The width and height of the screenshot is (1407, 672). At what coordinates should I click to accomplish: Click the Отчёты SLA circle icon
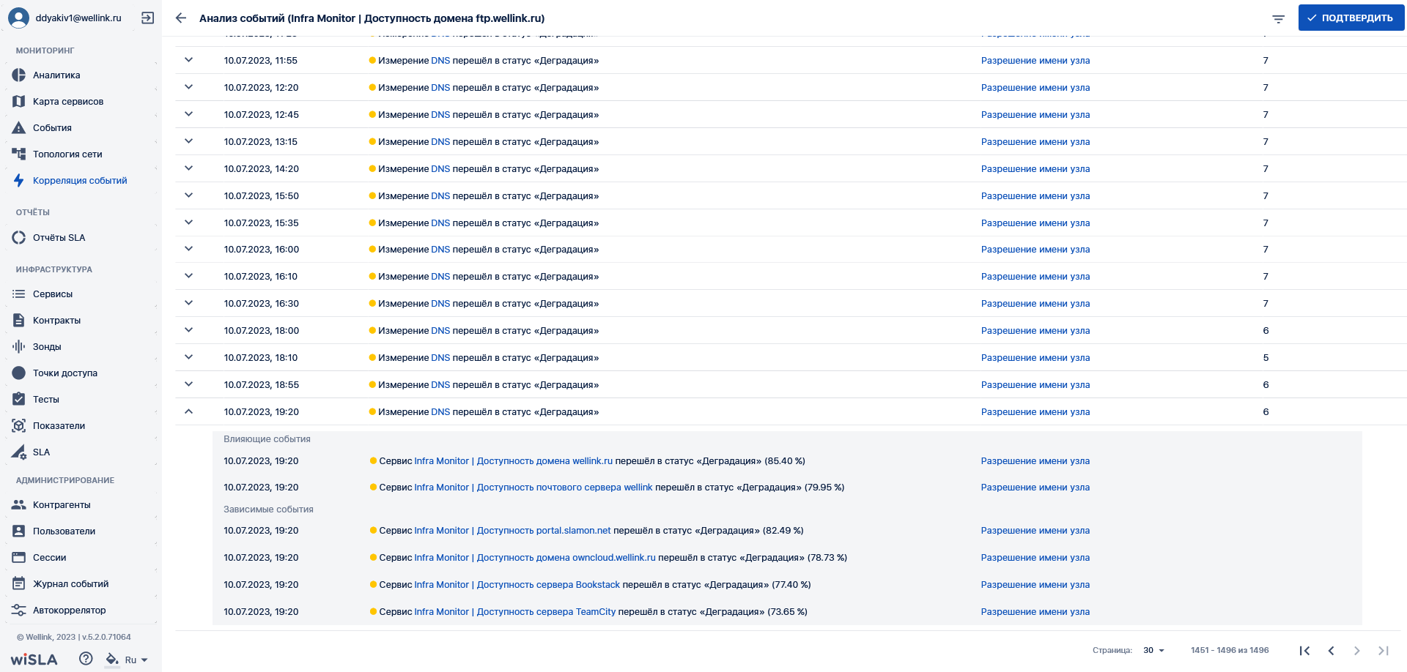coord(19,238)
